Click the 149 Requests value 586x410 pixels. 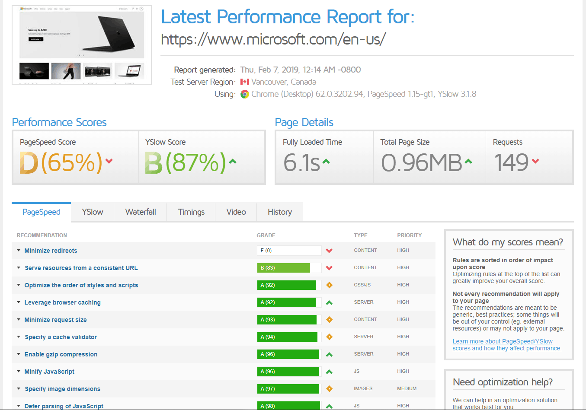(512, 163)
